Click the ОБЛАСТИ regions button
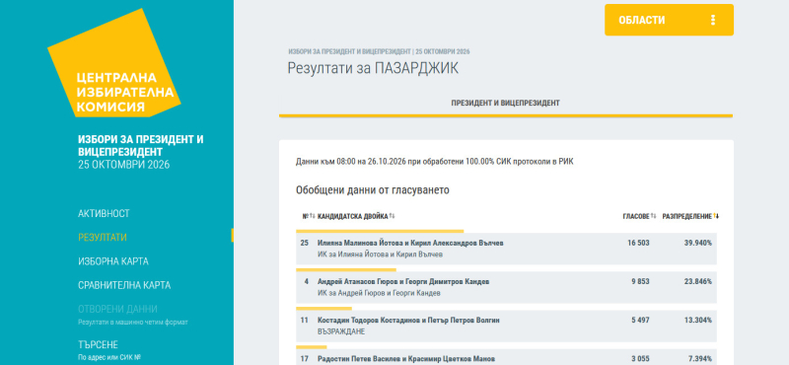Viewport: 789px width, 365px height. 669,20
